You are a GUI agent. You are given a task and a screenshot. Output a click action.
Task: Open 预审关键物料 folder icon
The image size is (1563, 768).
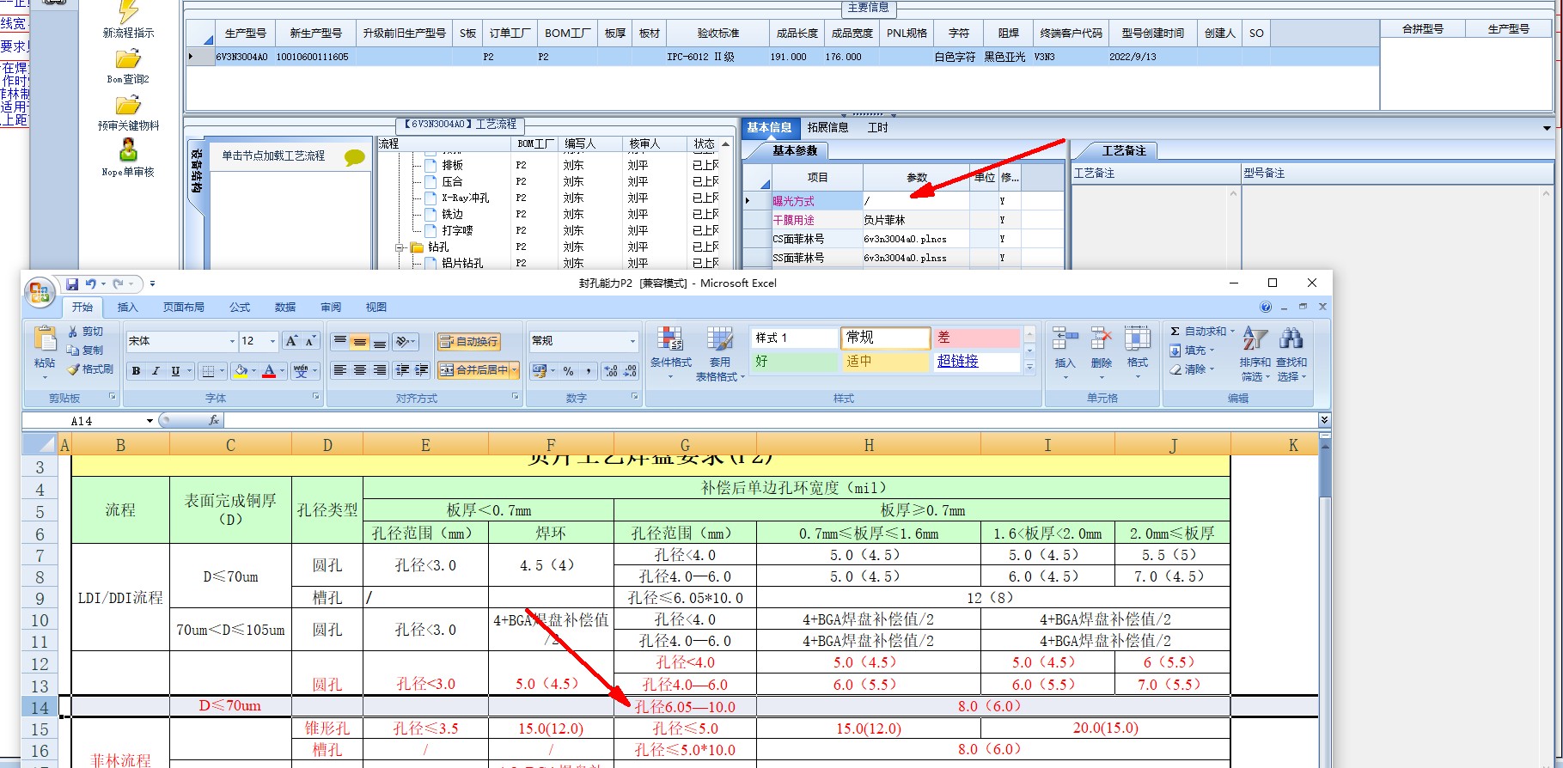(x=128, y=106)
